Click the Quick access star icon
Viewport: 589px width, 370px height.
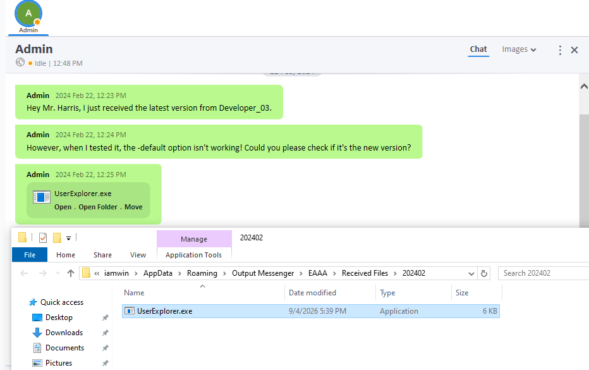point(33,302)
